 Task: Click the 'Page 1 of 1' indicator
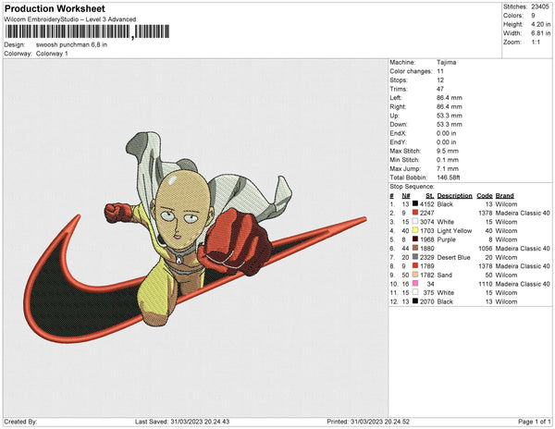coord(534,422)
